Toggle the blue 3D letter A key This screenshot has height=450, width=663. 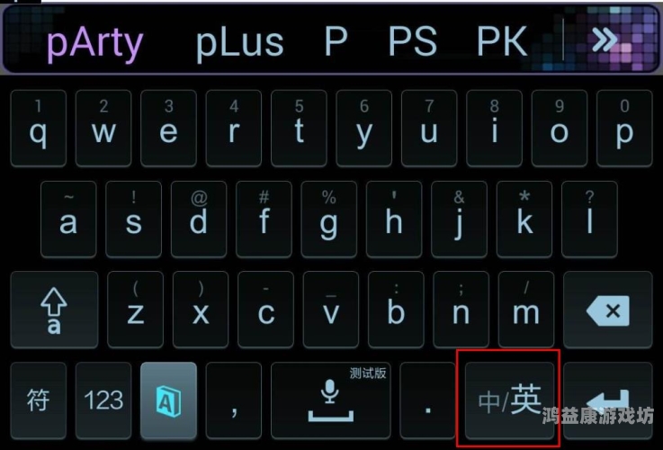[x=169, y=400]
